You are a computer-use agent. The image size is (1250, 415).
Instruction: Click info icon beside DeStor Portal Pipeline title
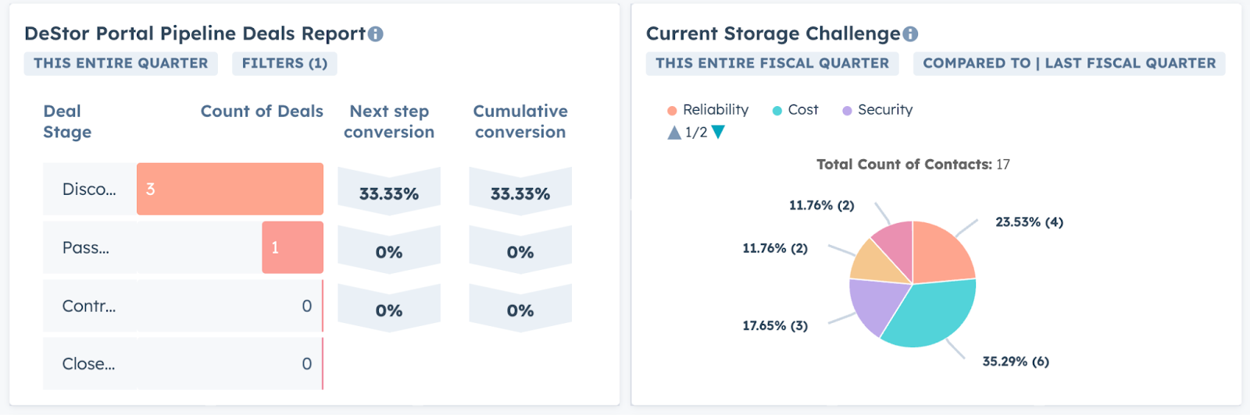[x=376, y=34]
